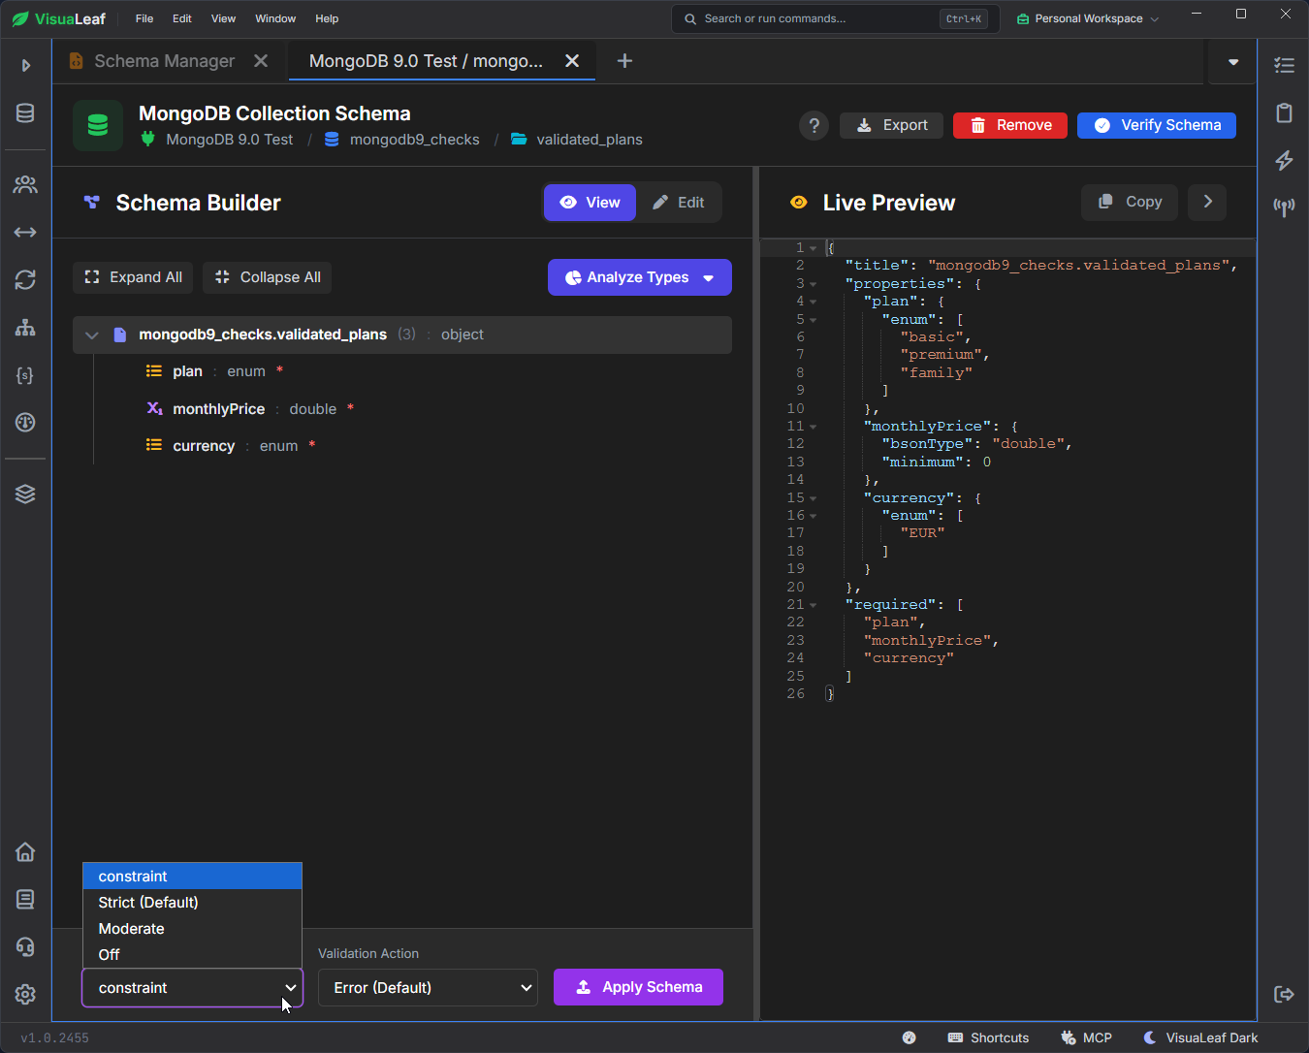This screenshot has height=1053, width=1309.
Task: Click the play arrow sidebar icon
Action: pos(26,66)
